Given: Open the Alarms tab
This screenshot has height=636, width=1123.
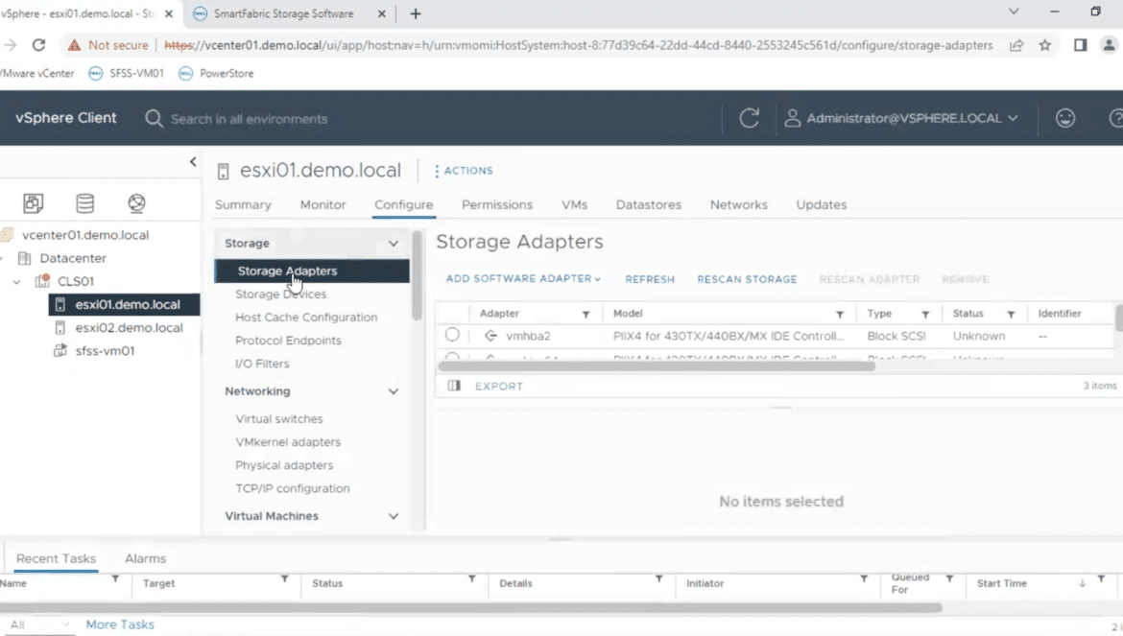Looking at the screenshot, I should click(x=145, y=558).
